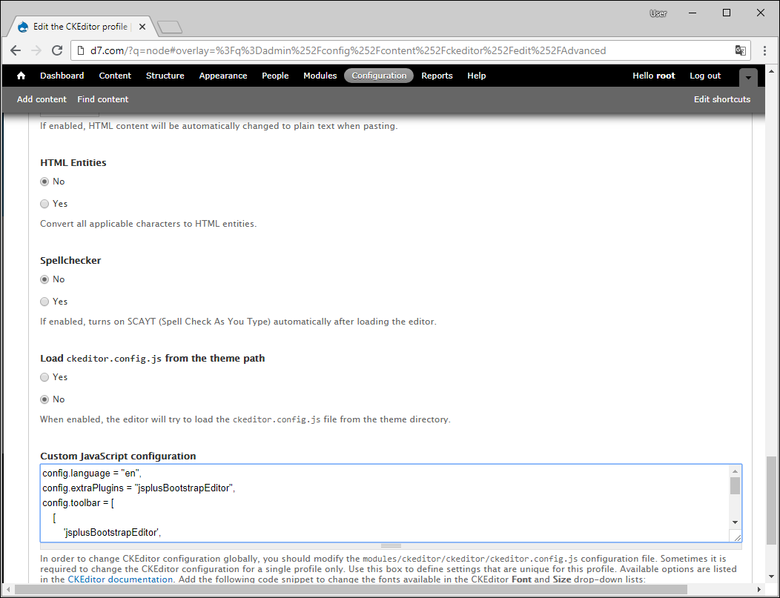
Task: Open the Configuration menu item
Action: pyautogui.click(x=379, y=76)
